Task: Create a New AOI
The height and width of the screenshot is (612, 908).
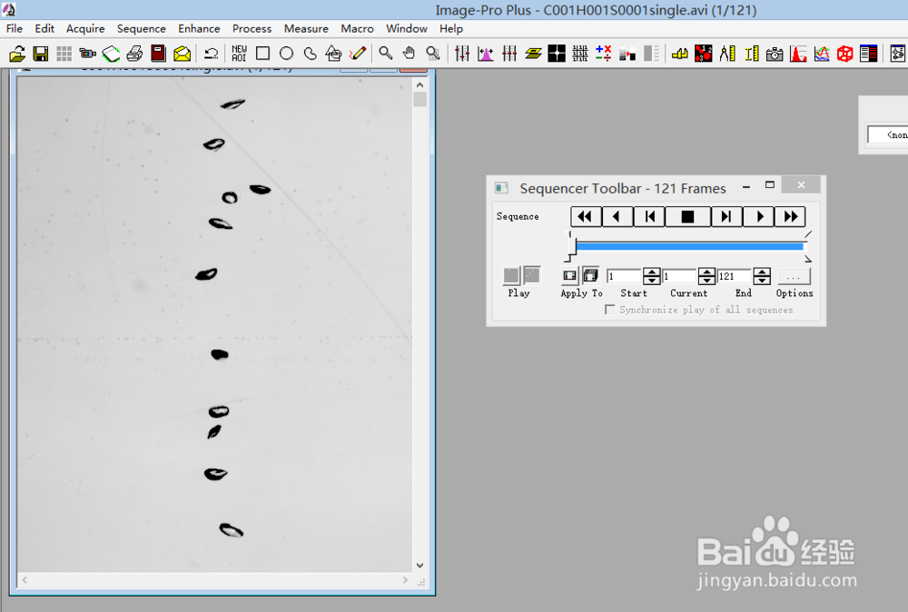Action: pos(239,54)
